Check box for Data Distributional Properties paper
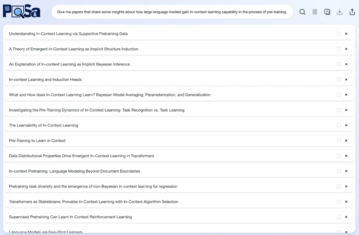 (x=339, y=156)
